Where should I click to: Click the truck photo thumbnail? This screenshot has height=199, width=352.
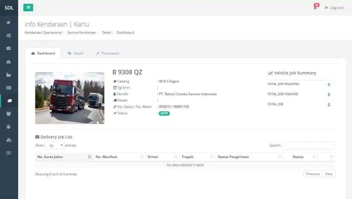(x=69, y=98)
